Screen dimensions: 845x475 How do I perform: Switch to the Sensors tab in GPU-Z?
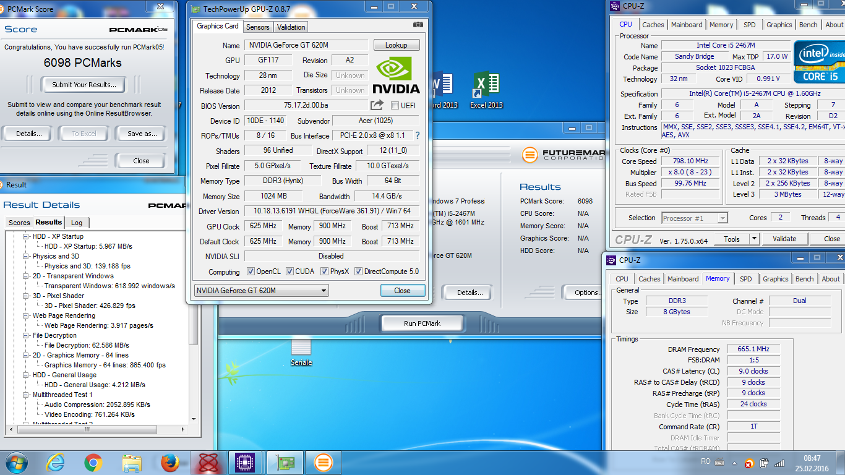257,27
